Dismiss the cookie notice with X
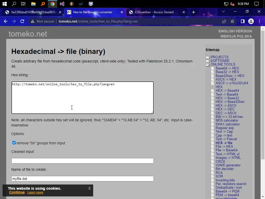Screen dimensions: 265x199 point(89,188)
